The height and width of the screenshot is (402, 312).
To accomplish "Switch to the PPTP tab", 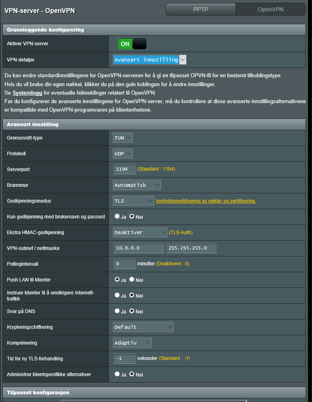I will [201, 9].
